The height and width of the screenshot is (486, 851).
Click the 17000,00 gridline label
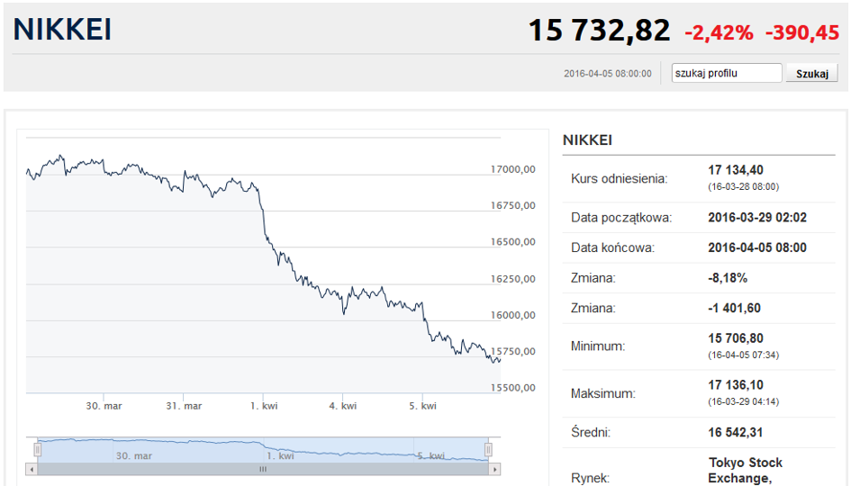[513, 169]
